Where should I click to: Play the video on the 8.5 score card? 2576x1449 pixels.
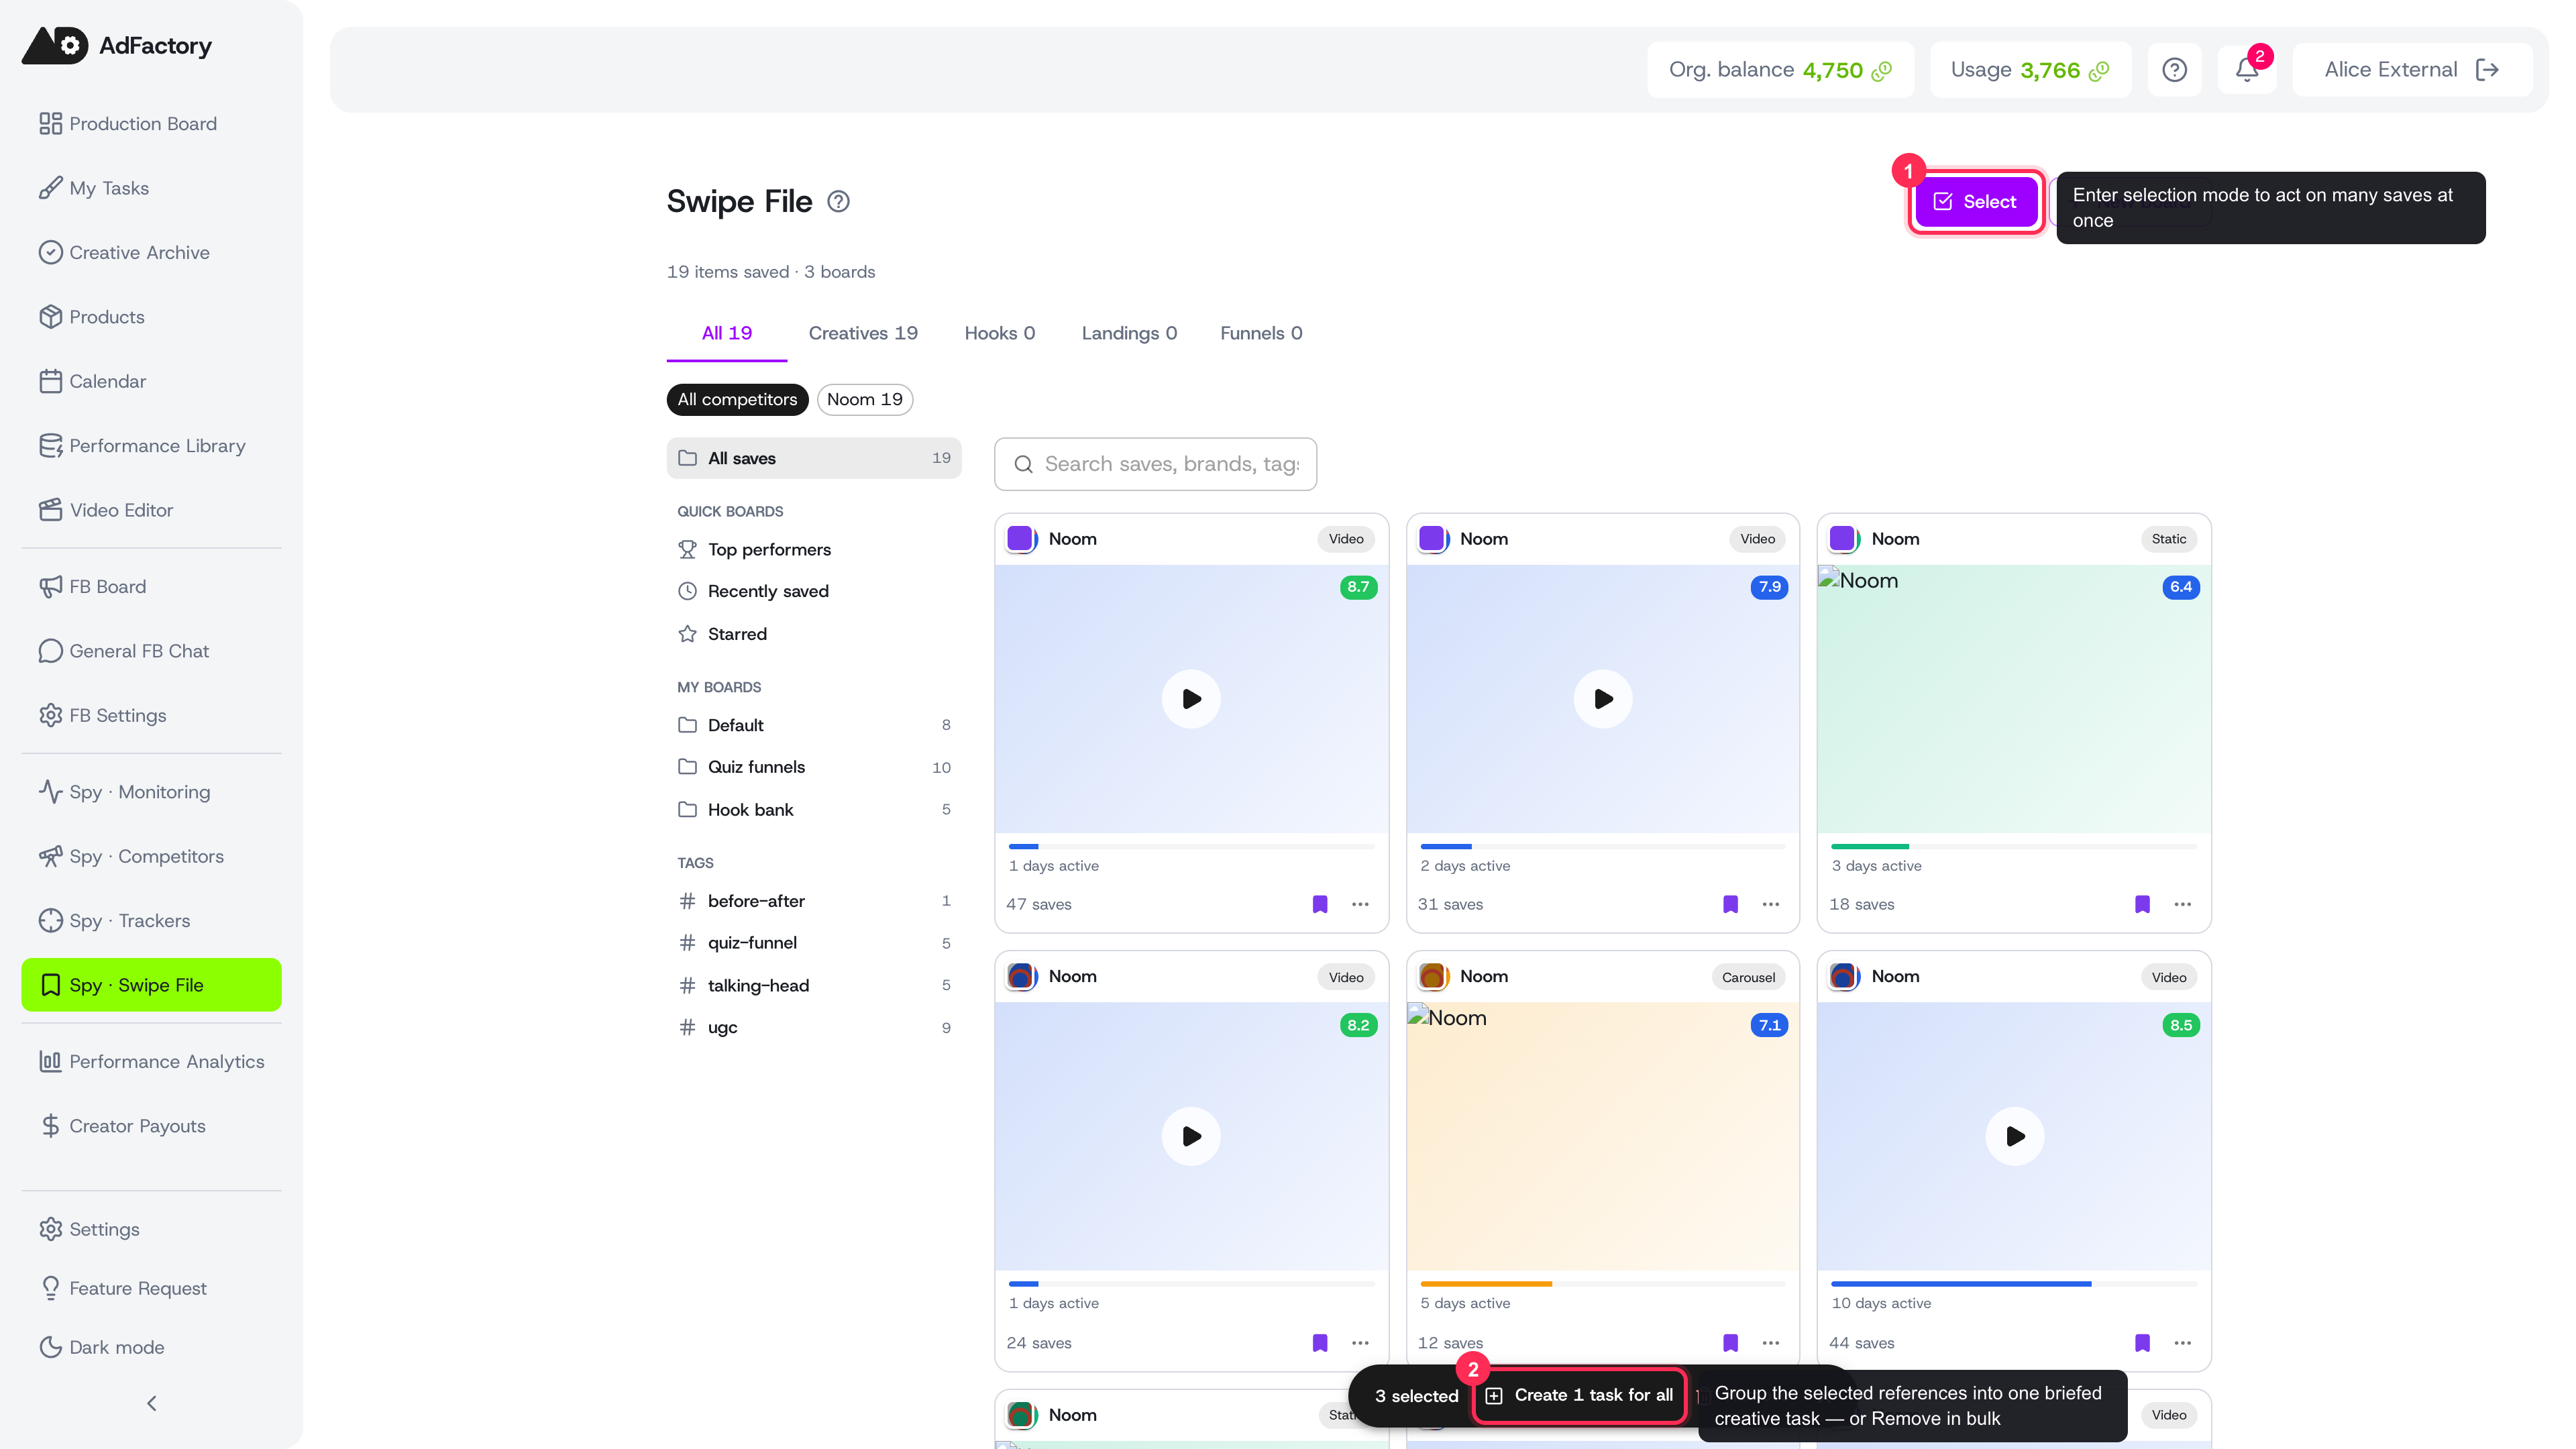click(2014, 1136)
